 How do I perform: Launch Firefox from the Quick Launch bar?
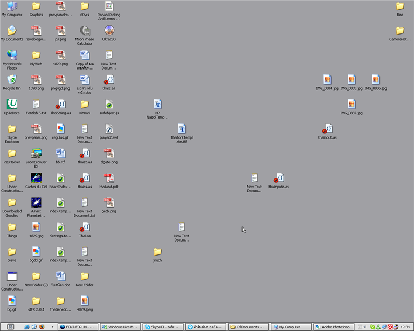click(x=42, y=327)
